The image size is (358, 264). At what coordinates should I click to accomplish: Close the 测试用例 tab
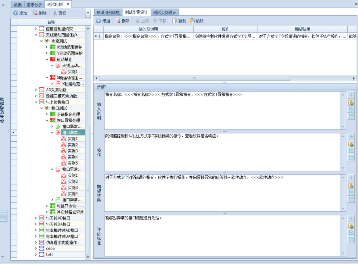[x=68, y=4]
